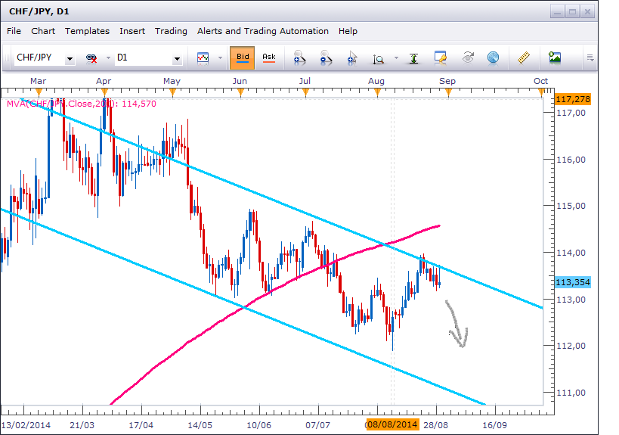Click the globe radar icon
The width and height of the screenshot is (619, 435).
tap(493, 57)
